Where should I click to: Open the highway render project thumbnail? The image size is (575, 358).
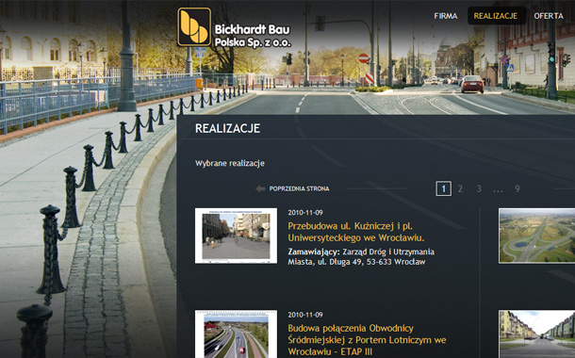(236, 334)
